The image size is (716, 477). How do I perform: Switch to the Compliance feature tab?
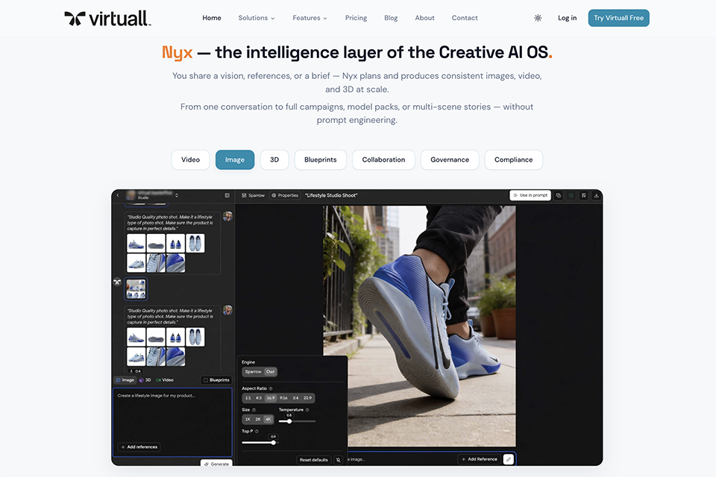tap(514, 159)
